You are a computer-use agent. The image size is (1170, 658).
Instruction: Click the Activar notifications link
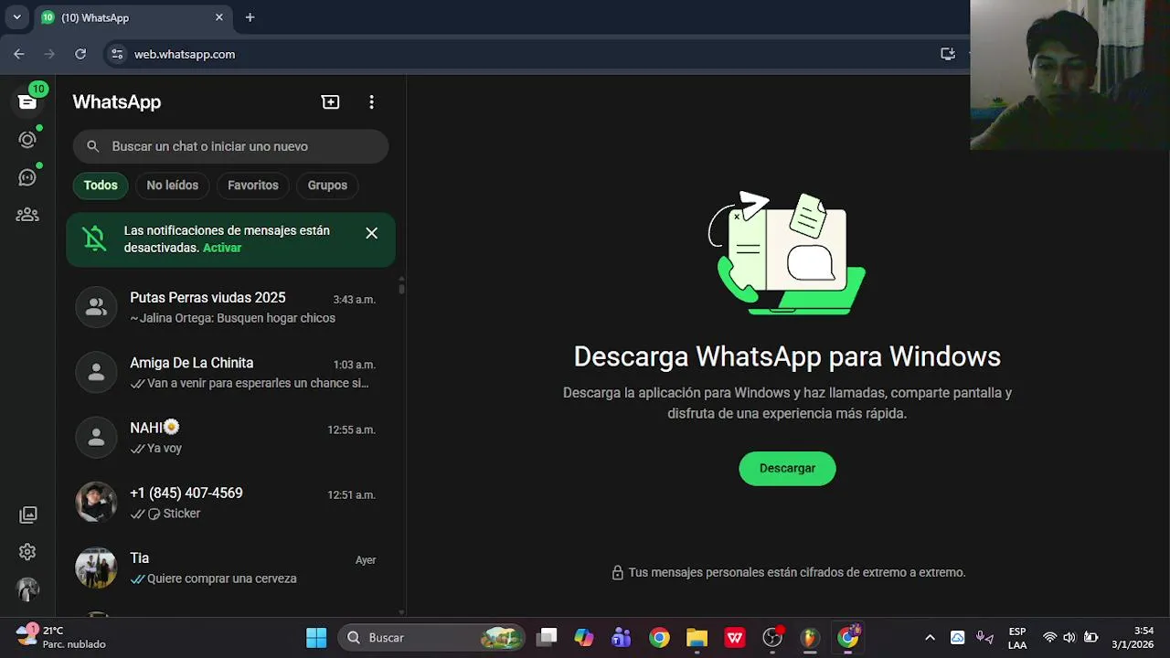click(222, 248)
